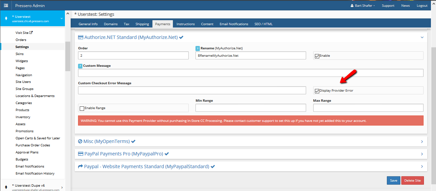Open Approval Plans in the sidebar
The width and height of the screenshot is (436, 191).
pyautogui.click(x=27, y=152)
